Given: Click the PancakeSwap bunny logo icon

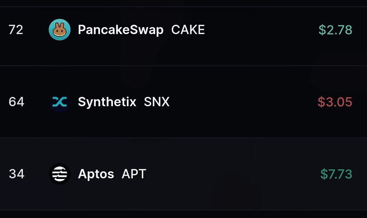Looking at the screenshot, I should (60, 30).
